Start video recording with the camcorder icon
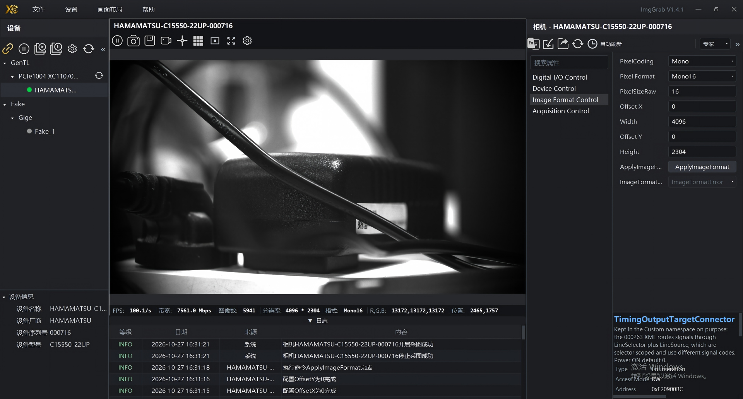The image size is (743, 399). (x=166, y=41)
